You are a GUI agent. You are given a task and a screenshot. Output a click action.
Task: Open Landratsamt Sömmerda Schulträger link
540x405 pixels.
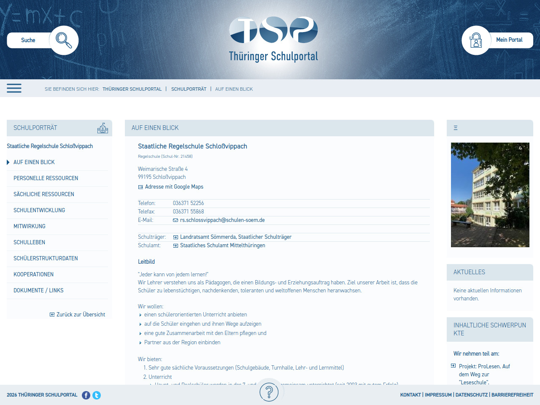235,237
